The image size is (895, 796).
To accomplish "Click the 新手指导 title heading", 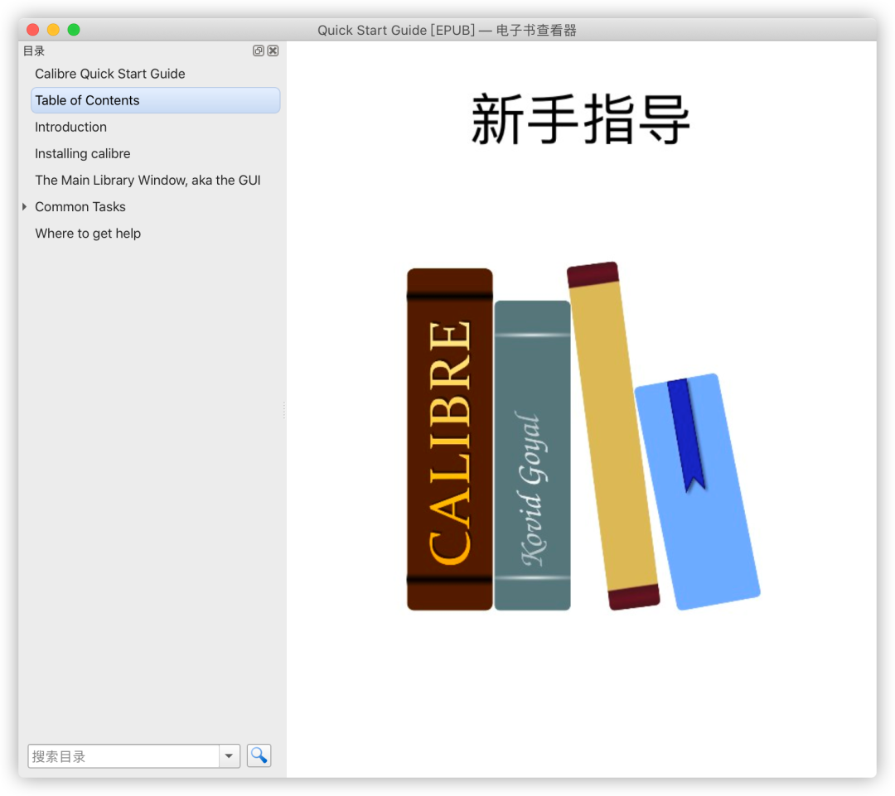I will (x=582, y=119).
